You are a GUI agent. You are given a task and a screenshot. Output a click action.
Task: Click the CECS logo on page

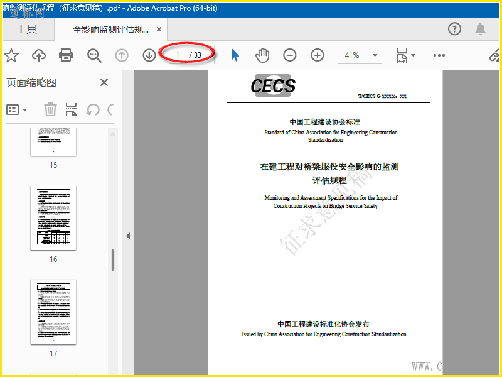273,85
